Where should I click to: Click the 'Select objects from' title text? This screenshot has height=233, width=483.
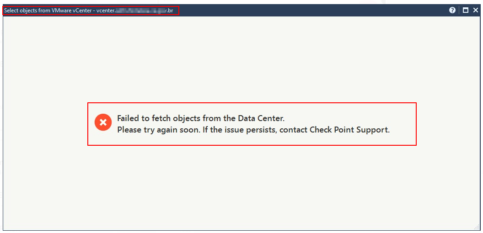point(25,11)
